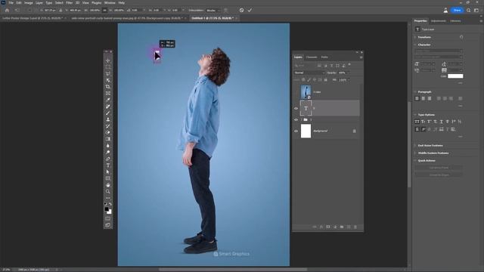Select the Lasso tool
Image resolution: width=484 pixels, height=272 pixels.
107,74
